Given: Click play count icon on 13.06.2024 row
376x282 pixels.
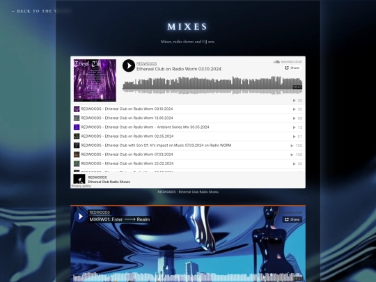Looking at the screenshot, I should [x=295, y=118].
